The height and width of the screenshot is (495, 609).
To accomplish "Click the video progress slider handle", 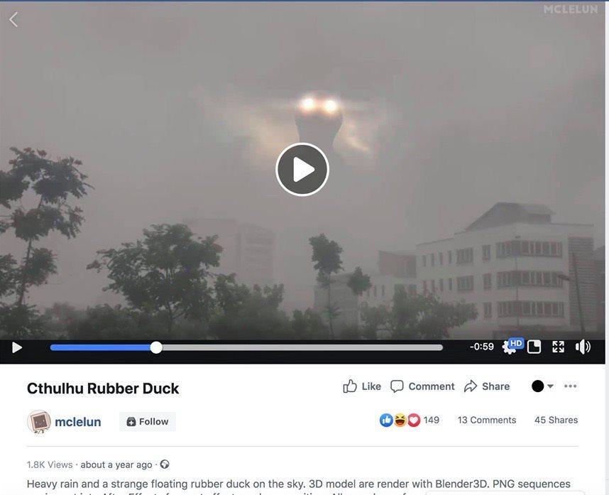I will point(156,347).
